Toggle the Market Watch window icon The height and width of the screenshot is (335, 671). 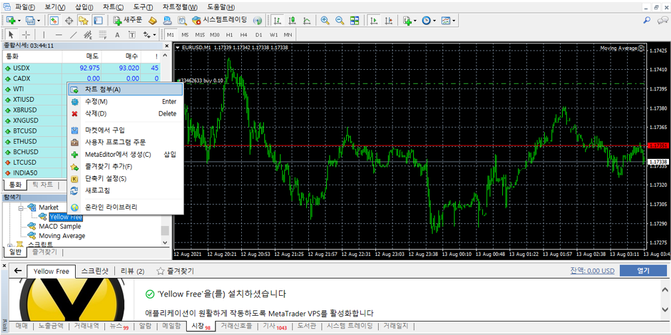tap(54, 20)
